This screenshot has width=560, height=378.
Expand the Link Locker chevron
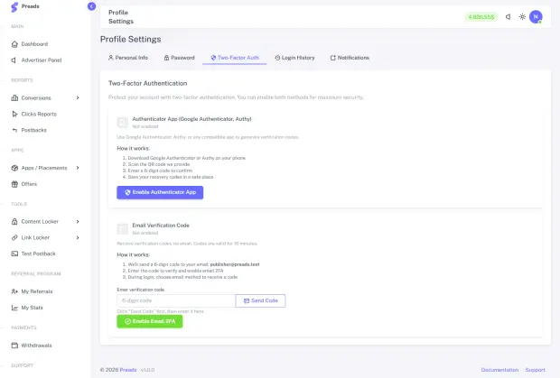[x=78, y=237]
